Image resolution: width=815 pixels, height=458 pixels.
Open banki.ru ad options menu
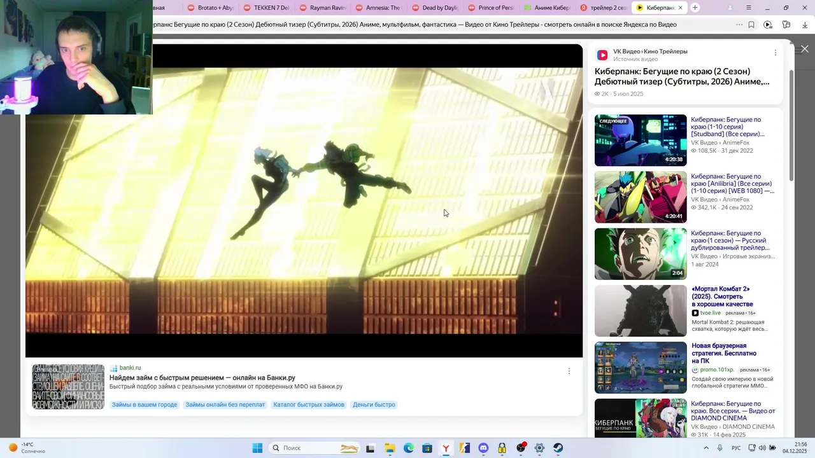tap(569, 371)
